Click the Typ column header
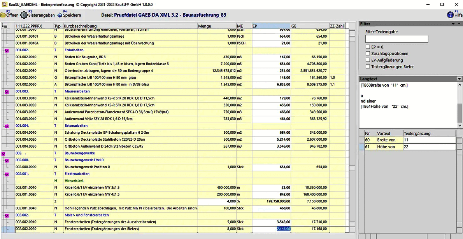Screen dimensions: 463x239 coord(58,26)
